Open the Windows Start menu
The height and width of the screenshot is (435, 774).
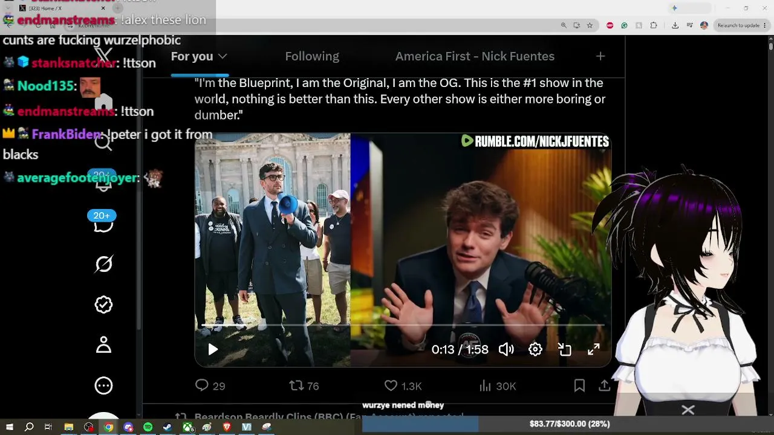(x=10, y=427)
